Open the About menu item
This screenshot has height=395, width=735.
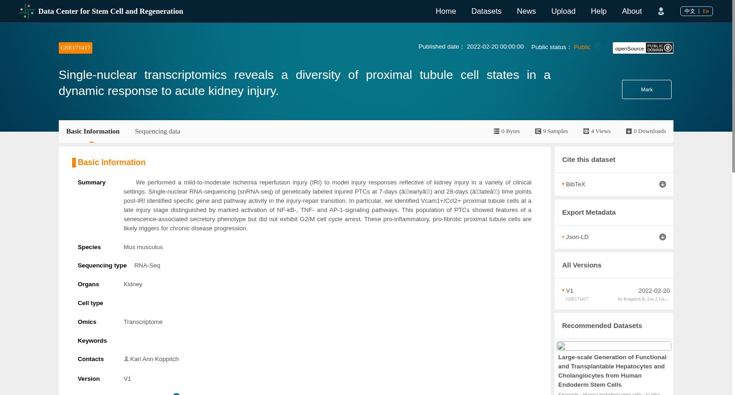(x=632, y=11)
